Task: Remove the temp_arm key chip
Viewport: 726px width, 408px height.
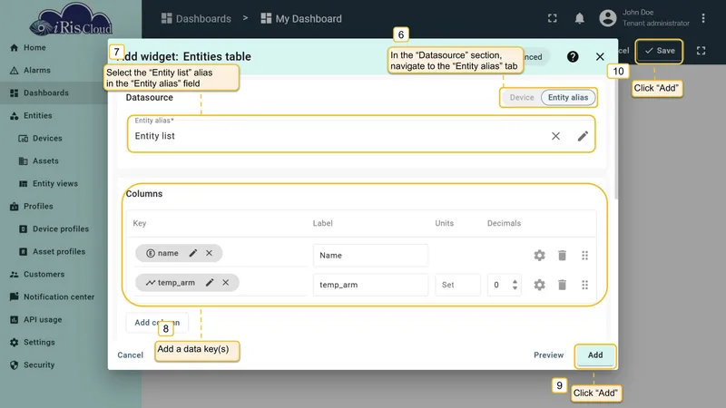Action: (225, 283)
